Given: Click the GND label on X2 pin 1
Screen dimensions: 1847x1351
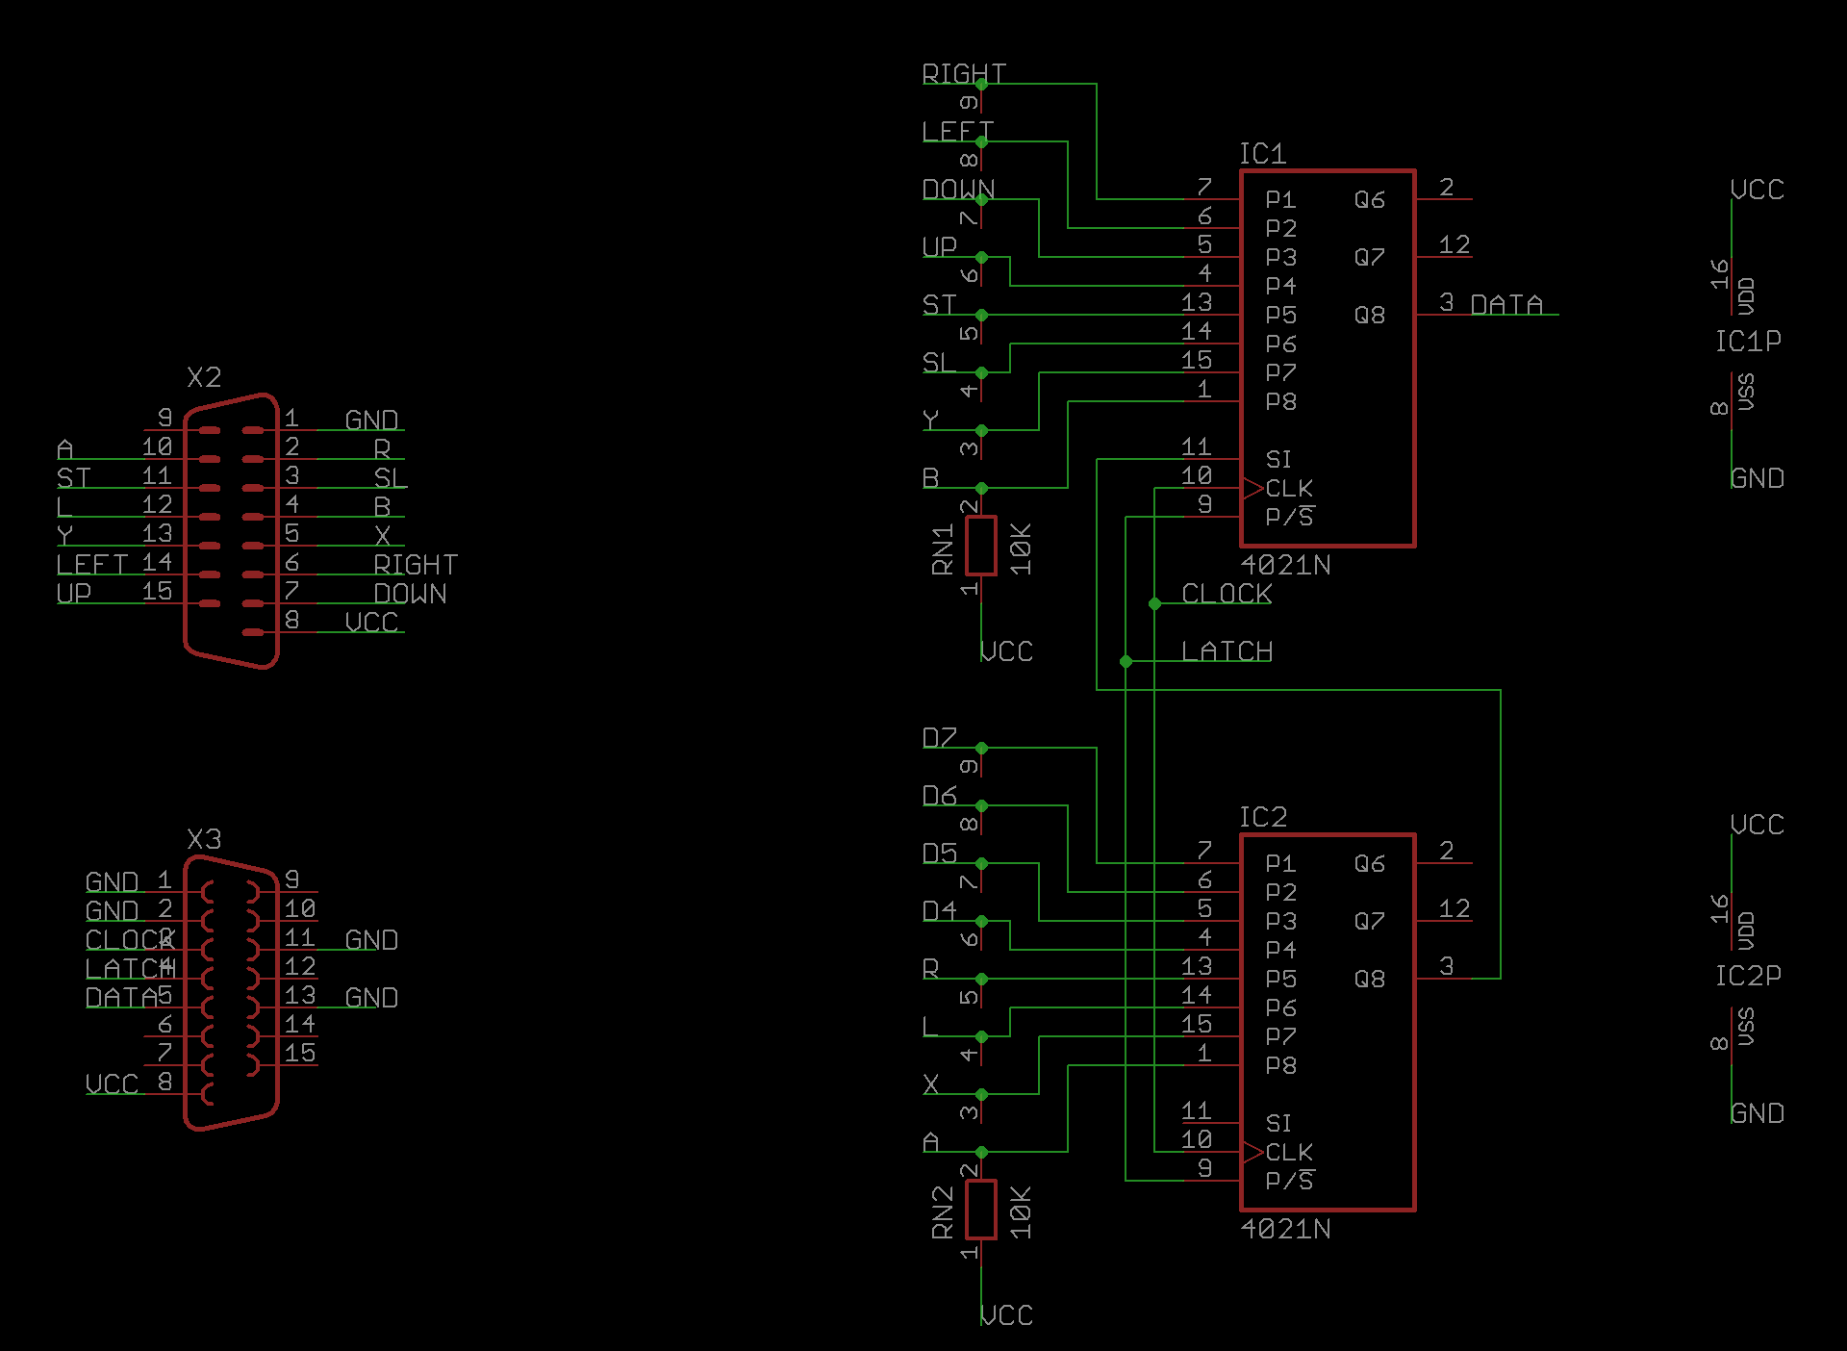Looking at the screenshot, I should click(371, 421).
